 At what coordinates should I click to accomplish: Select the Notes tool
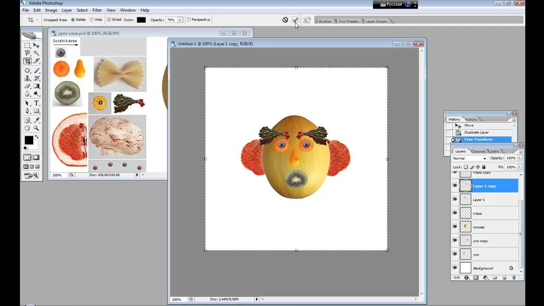click(27, 120)
